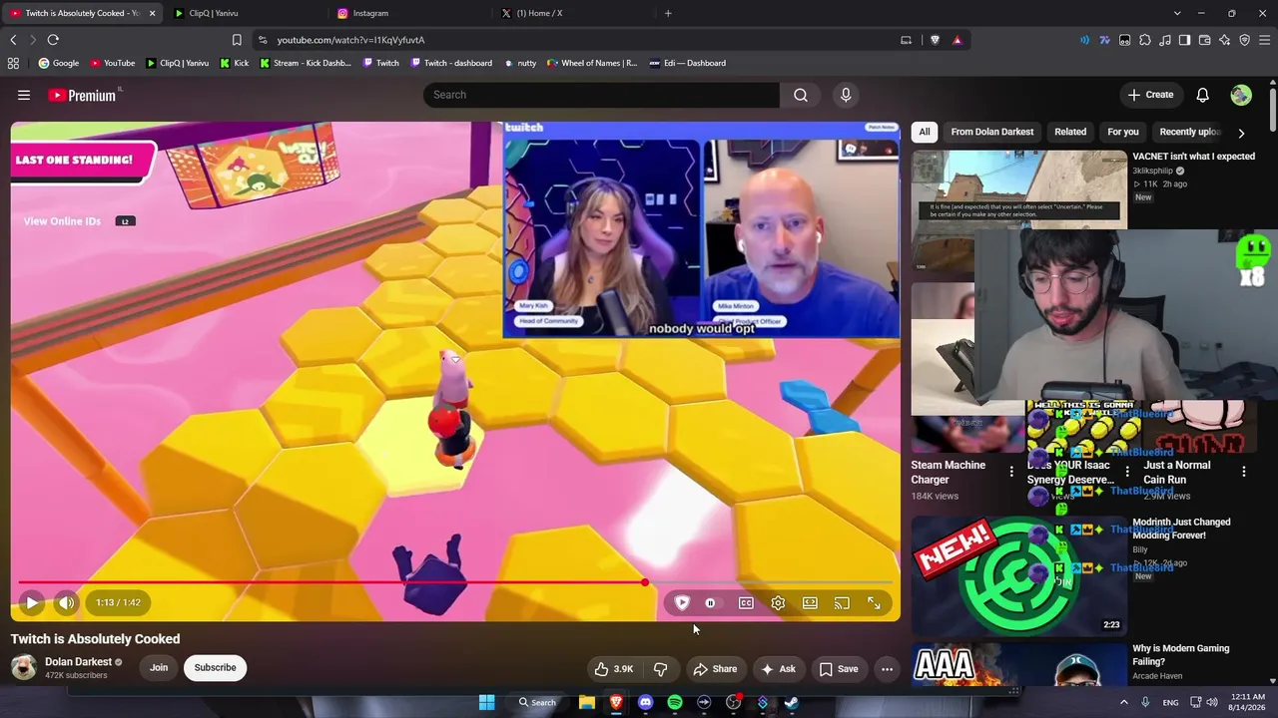
Task: Open options for Just a Normal Cain Run
Action: 1244,472
